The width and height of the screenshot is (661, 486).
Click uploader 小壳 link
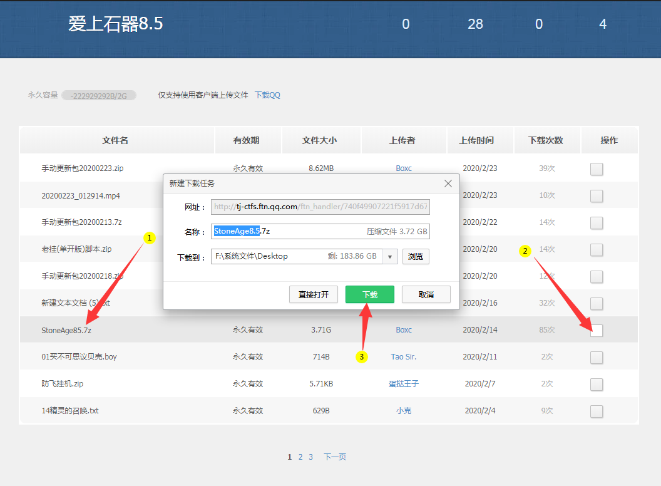404,411
